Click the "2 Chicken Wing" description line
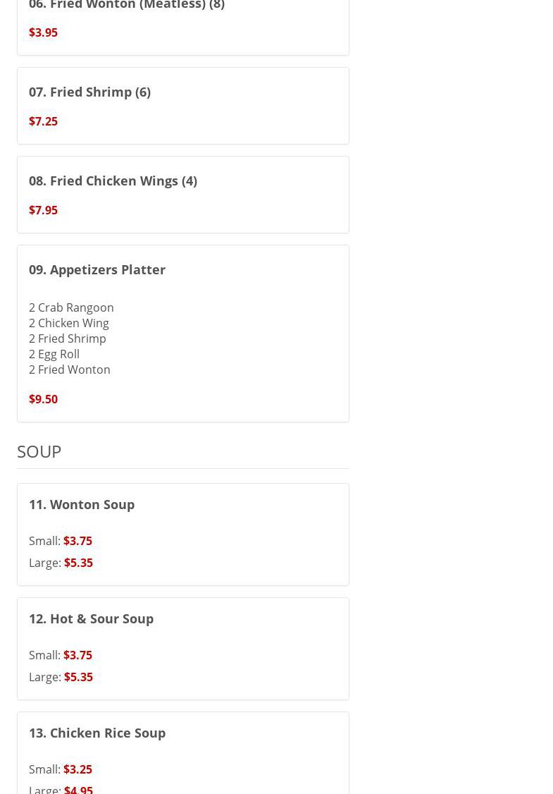 pos(68,323)
